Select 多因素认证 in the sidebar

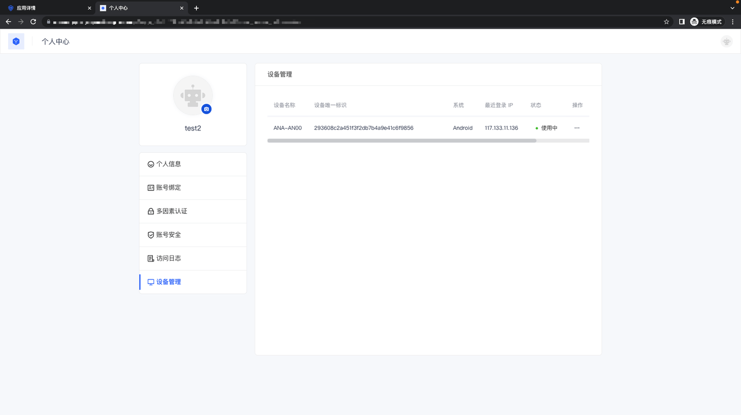[171, 212]
